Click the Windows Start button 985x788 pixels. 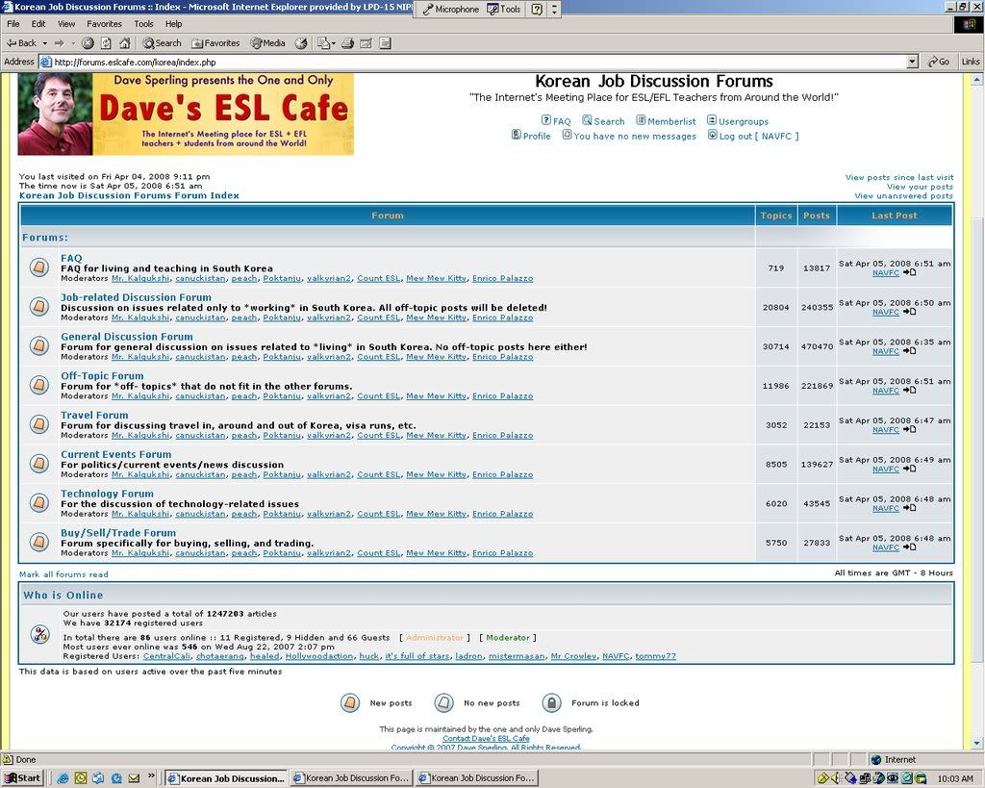point(23,777)
